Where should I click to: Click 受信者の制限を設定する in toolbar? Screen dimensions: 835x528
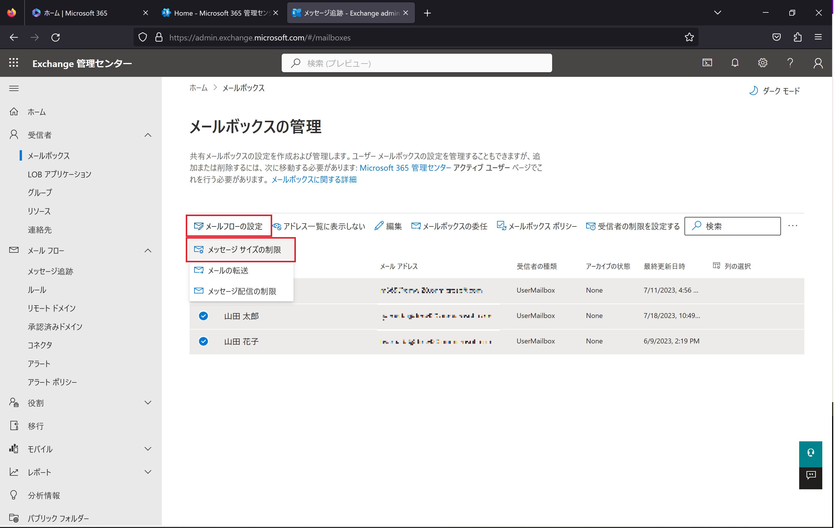pos(633,226)
